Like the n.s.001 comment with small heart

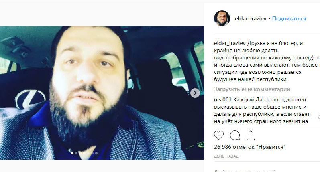319,117
